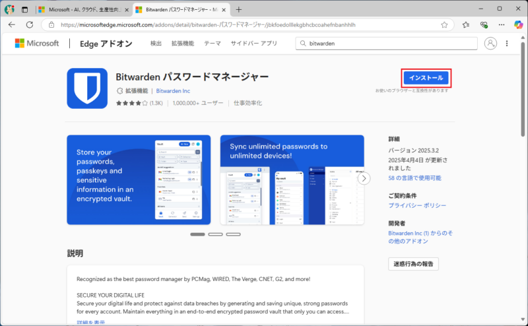Open the テーマ menu item
The height and width of the screenshot is (326, 528).
coord(213,44)
